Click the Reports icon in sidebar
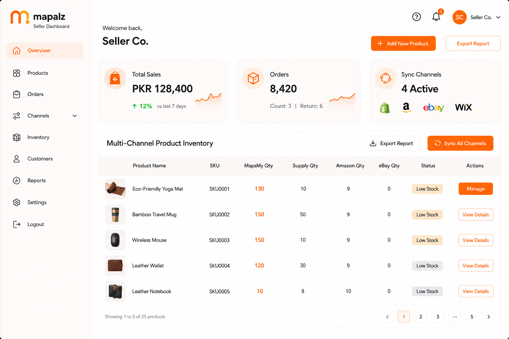Viewport: 509px width, 339px height. point(17,180)
